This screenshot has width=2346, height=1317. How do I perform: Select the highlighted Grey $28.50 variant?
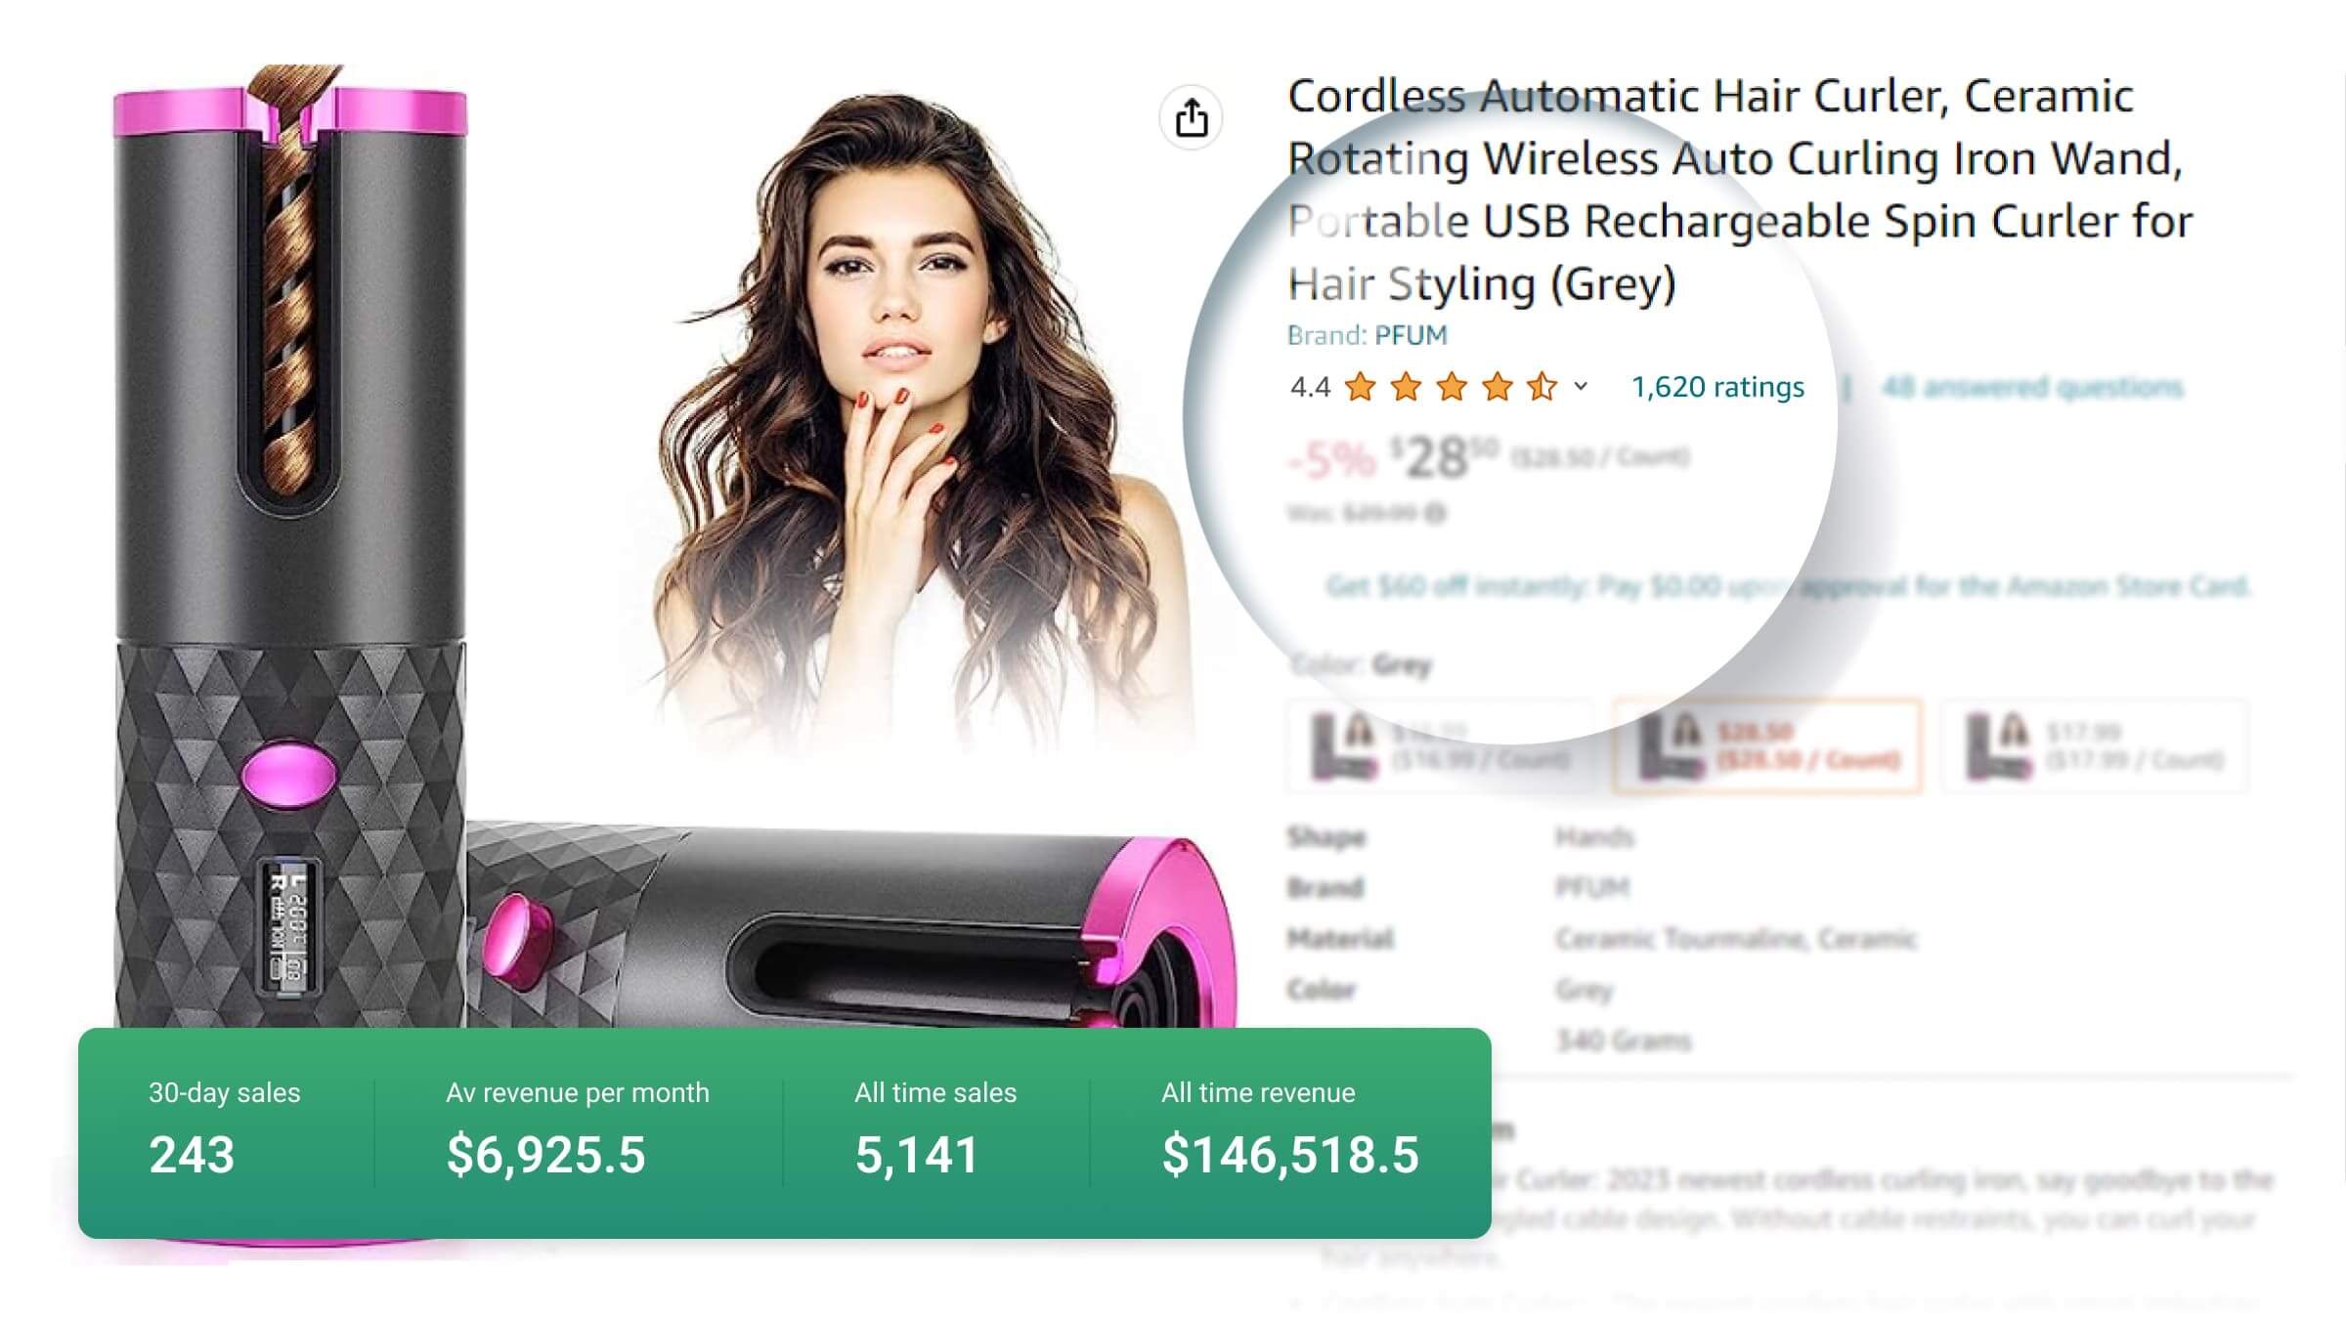pyautogui.click(x=1767, y=746)
